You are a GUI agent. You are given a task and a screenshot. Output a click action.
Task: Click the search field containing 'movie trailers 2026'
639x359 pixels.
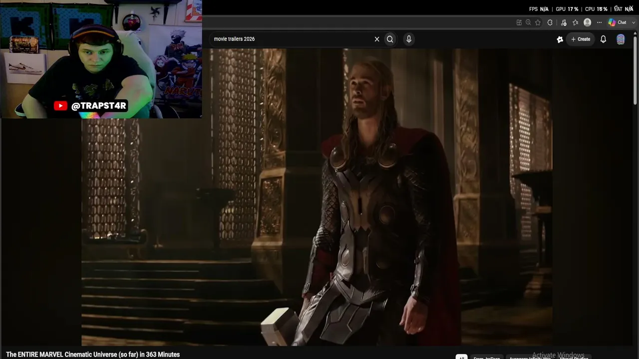click(292, 39)
